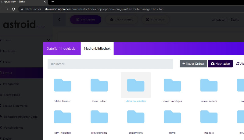Select the Medienbibliothek tab
Screen dimensions: 244x140
pyautogui.click(x=97, y=48)
